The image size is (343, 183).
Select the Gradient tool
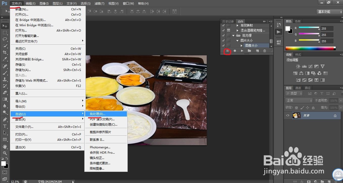point(5,99)
